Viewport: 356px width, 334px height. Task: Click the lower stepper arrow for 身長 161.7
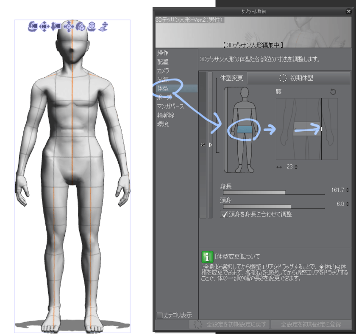tap(347, 191)
